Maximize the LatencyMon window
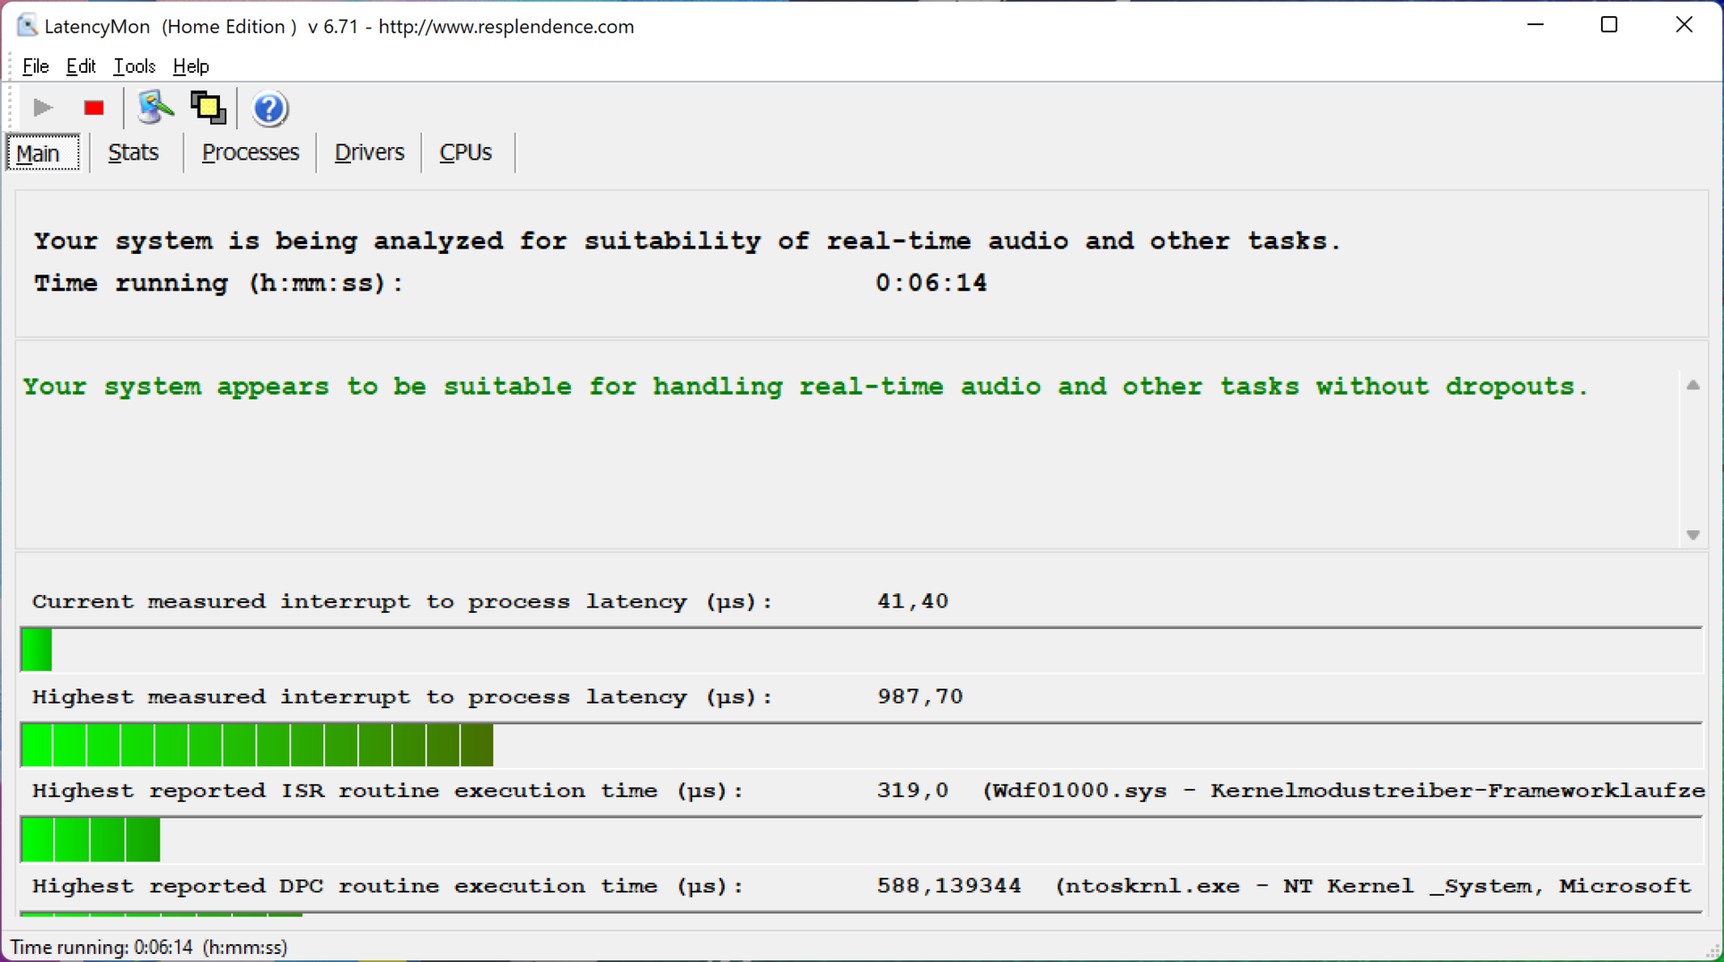The width and height of the screenshot is (1724, 962). click(1609, 25)
